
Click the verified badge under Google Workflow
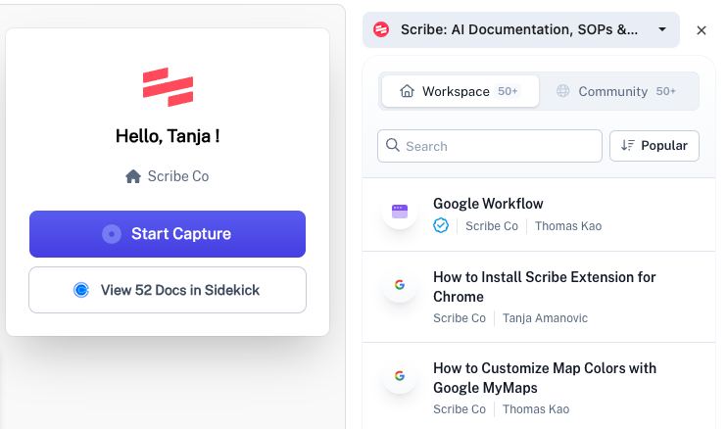tap(441, 225)
